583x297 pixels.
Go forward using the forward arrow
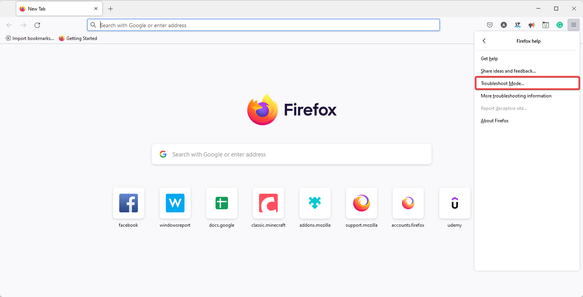pos(23,25)
